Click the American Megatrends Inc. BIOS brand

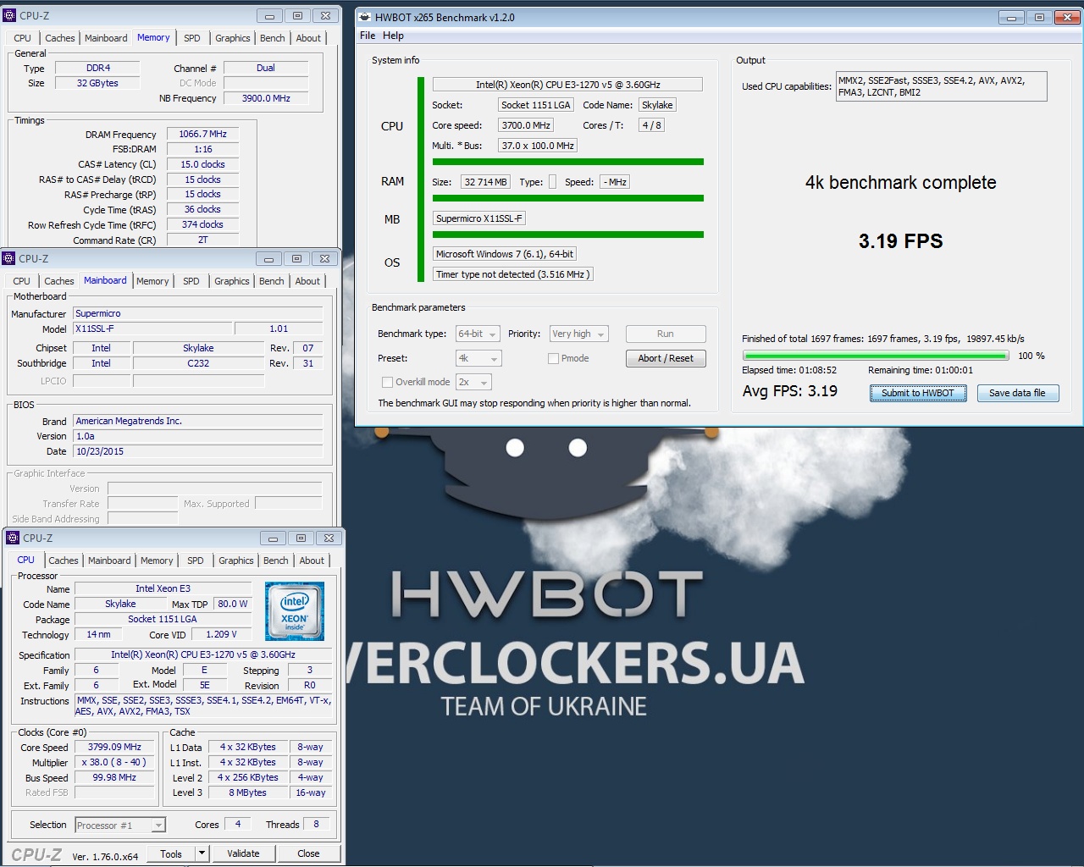point(198,421)
